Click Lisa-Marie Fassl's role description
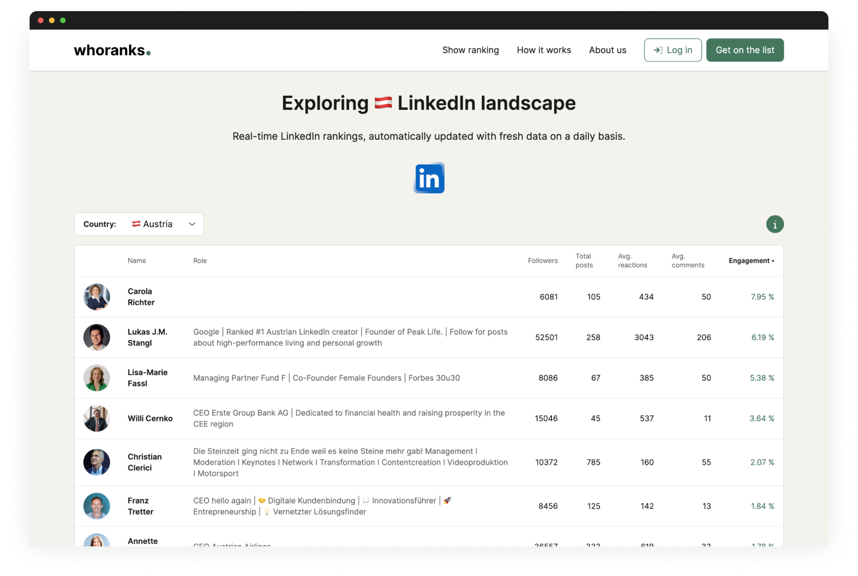 (x=326, y=378)
